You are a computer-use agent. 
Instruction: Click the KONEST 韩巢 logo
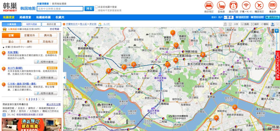[10, 6]
